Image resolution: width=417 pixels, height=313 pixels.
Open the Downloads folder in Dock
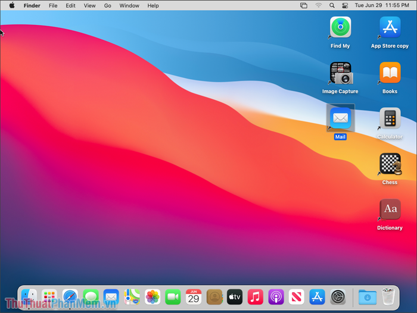[368, 297]
